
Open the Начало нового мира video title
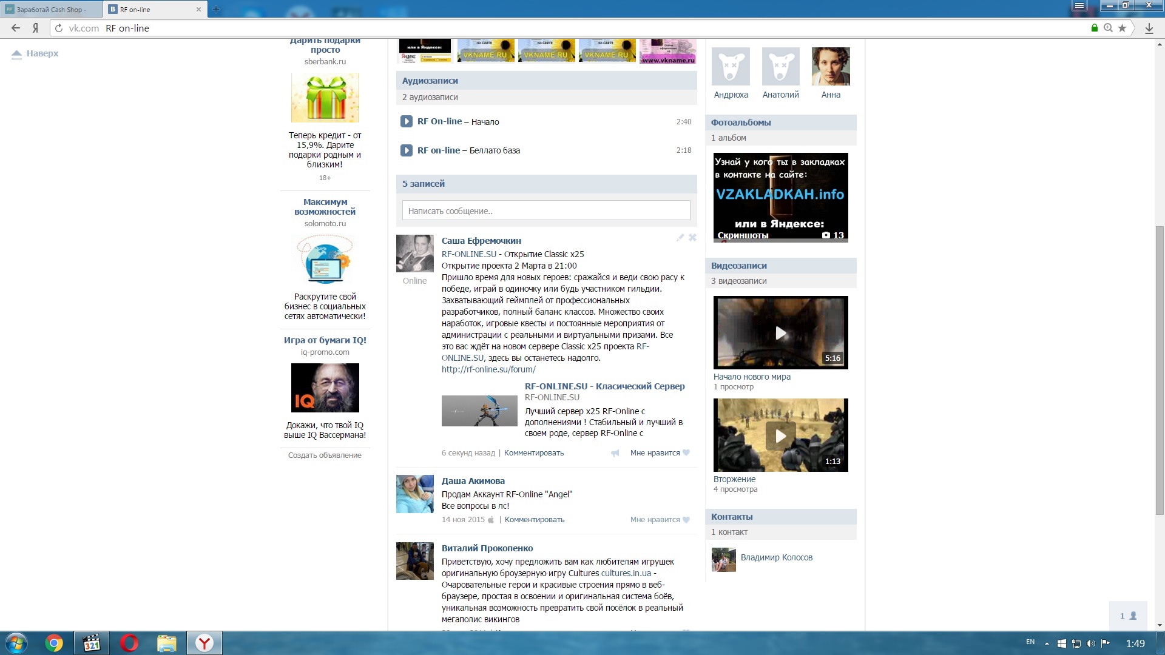[752, 377]
